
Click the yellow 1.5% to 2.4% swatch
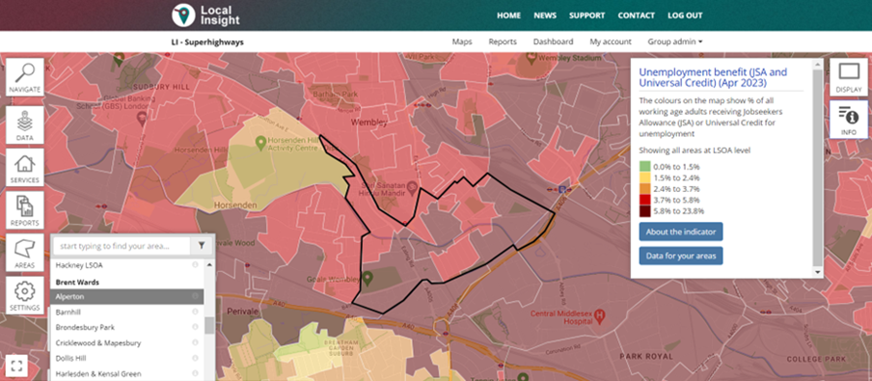click(644, 177)
